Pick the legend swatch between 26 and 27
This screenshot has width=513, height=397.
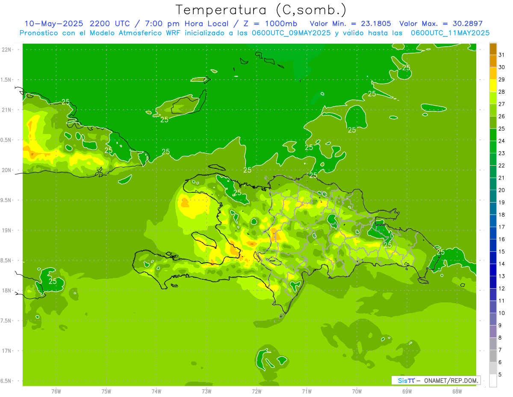[x=493, y=110]
